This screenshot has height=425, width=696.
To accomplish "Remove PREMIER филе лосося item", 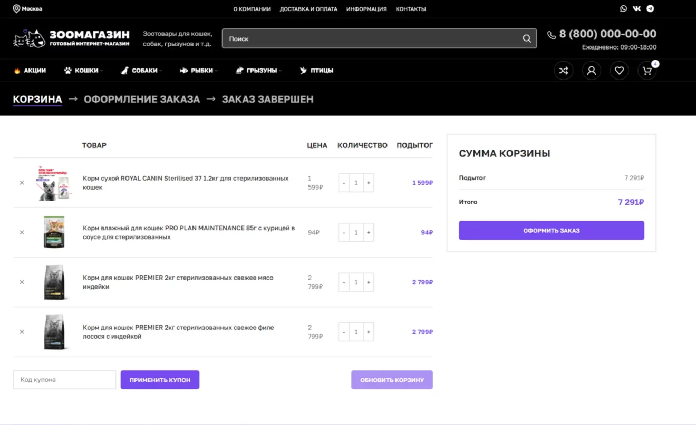I will point(22,332).
